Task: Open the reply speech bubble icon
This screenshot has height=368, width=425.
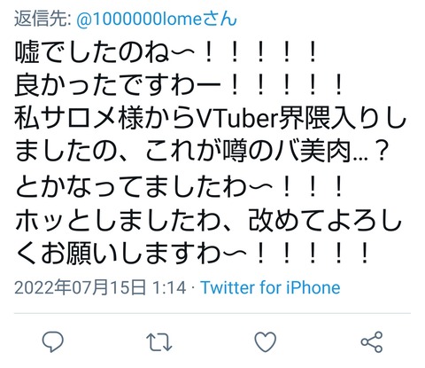Action: pos(53,341)
